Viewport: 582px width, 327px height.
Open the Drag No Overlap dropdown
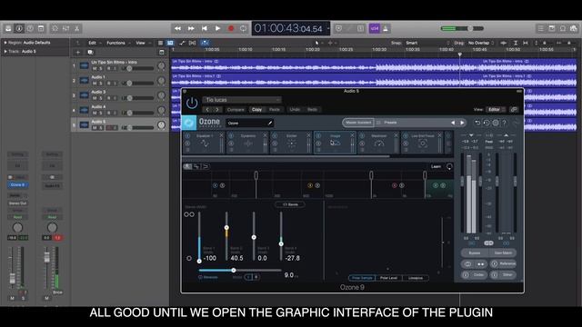(x=481, y=43)
